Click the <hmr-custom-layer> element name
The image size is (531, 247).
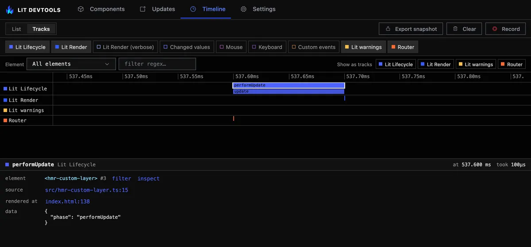click(x=71, y=179)
